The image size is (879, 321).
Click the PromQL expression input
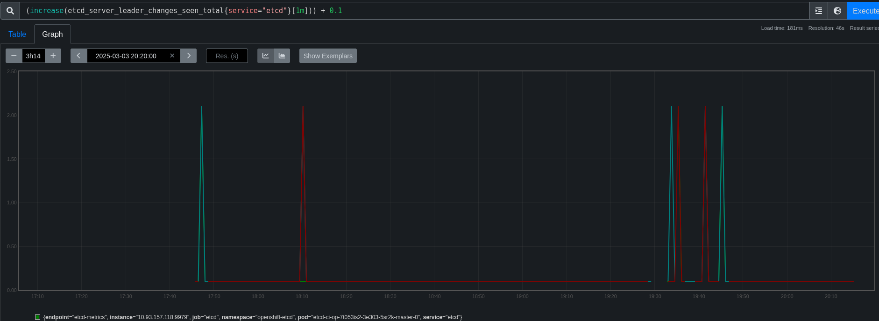(x=416, y=11)
